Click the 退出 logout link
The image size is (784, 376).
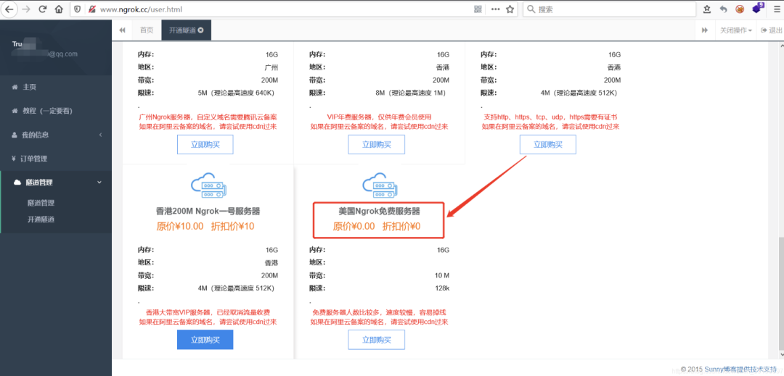coord(771,30)
